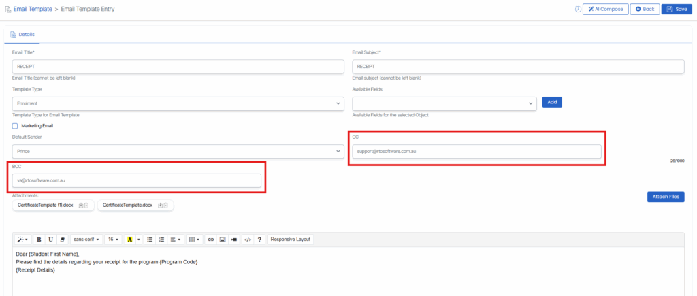This screenshot has height=296, width=697.
Task: Open the code view of editor
Action: tap(248, 240)
